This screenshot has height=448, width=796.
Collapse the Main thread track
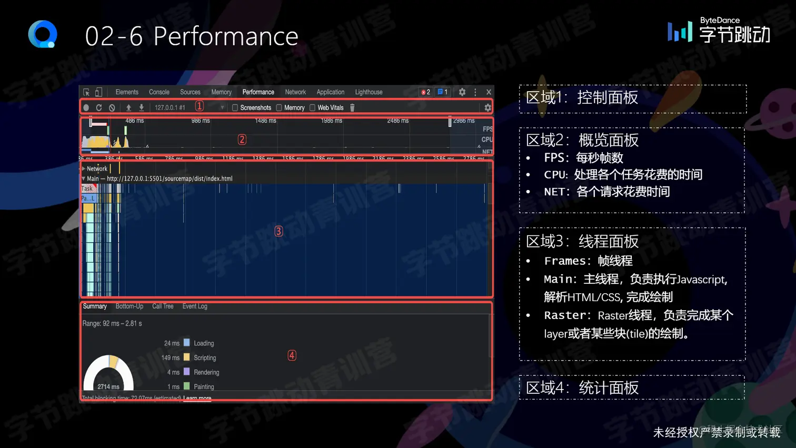coord(83,178)
